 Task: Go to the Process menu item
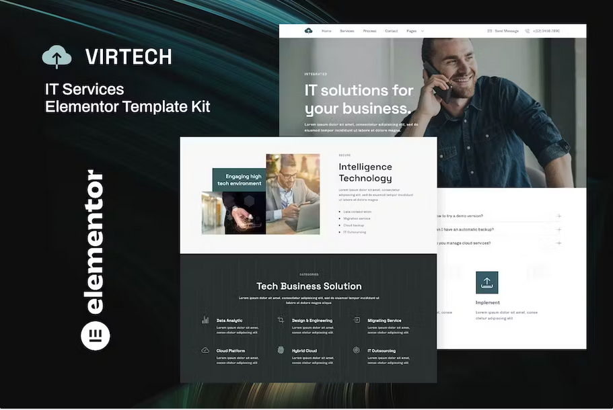pyautogui.click(x=369, y=31)
